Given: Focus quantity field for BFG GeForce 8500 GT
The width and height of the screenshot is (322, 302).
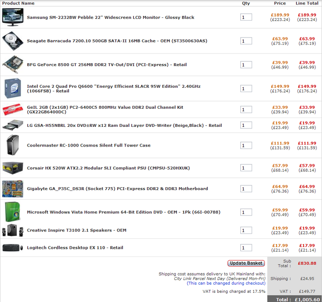Looking at the screenshot, I should tap(246, 65).
